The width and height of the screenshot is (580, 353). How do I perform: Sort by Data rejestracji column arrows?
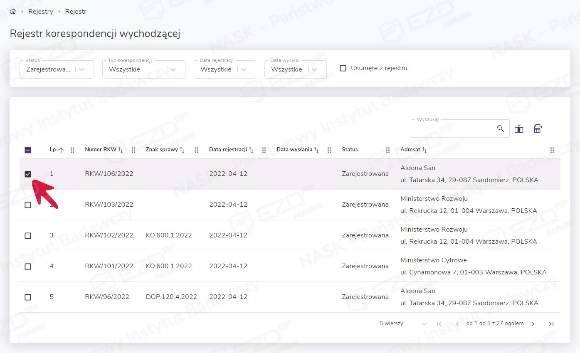click(x=251, y=150)
